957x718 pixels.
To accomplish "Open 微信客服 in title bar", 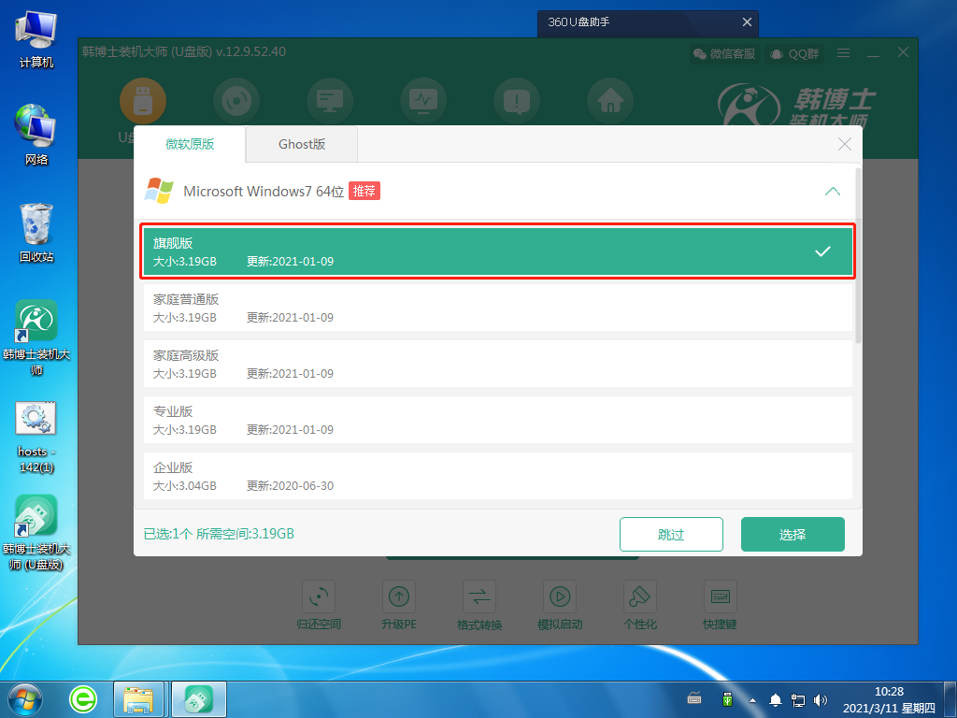I will point(723,53).
